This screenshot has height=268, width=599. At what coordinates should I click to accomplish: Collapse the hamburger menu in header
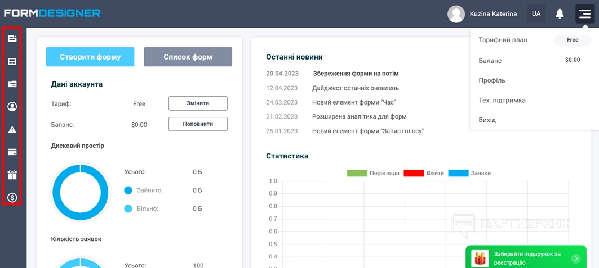585,14
